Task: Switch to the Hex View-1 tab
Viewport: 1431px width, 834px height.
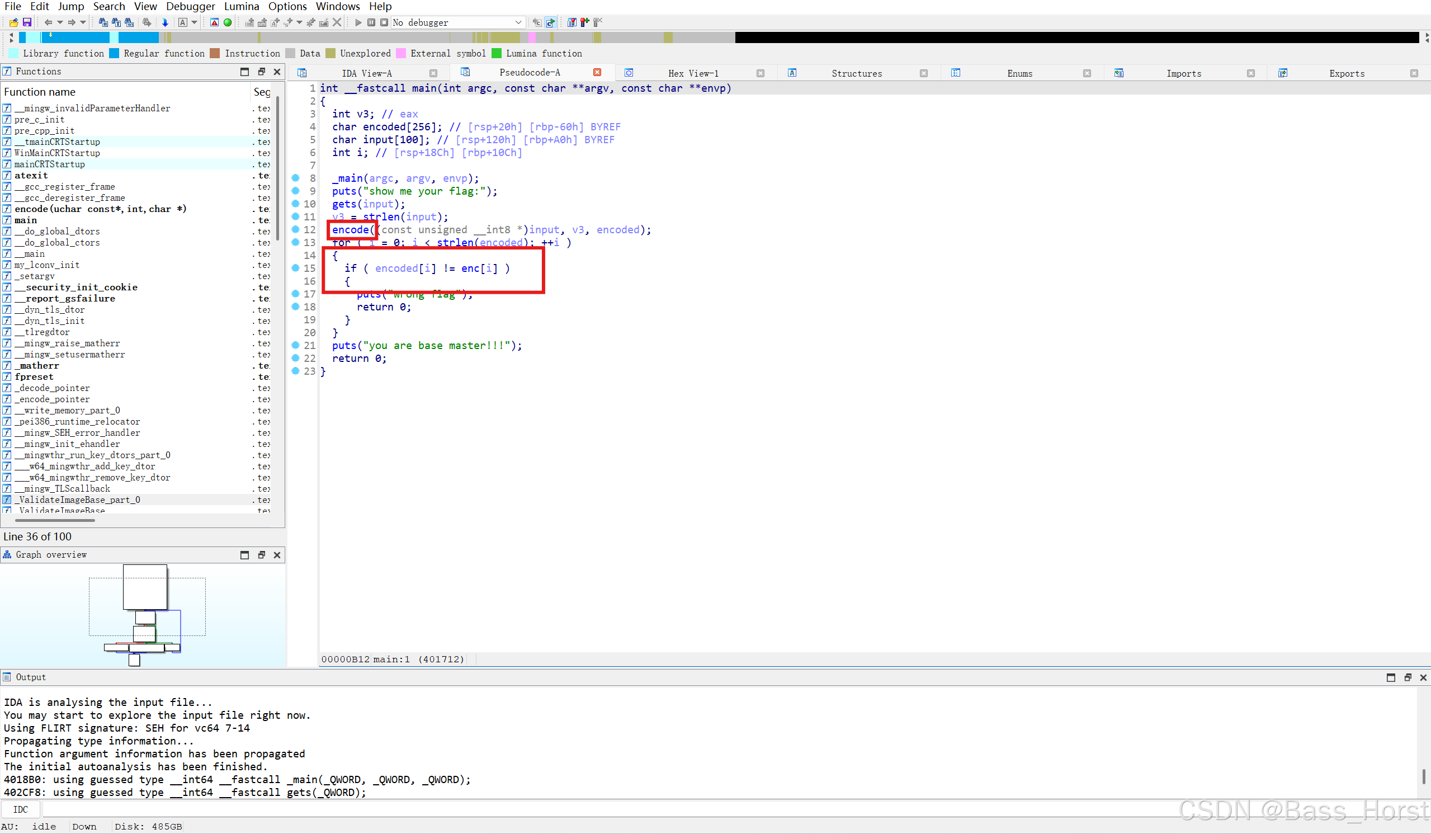Action: pyautogui.click(x=693, y=73)
